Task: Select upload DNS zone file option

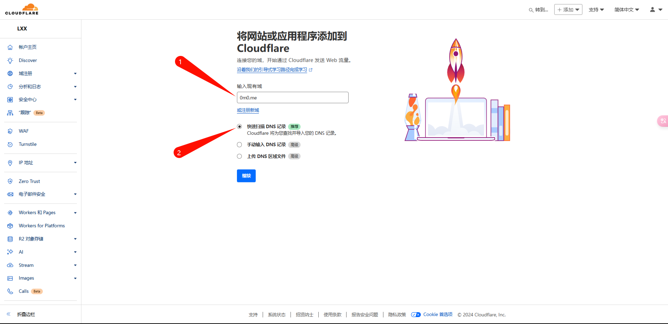Action: point(239,156)
